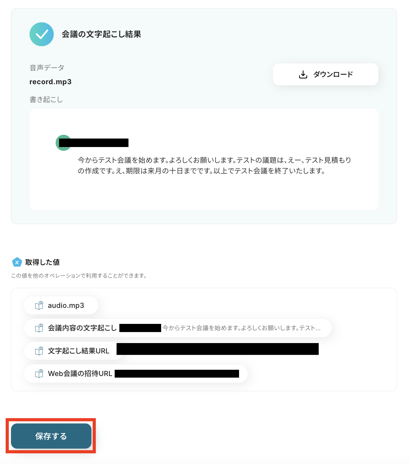Click the 保存する button
The width and height of the screenshot is (409, 464).
(51, 436)
